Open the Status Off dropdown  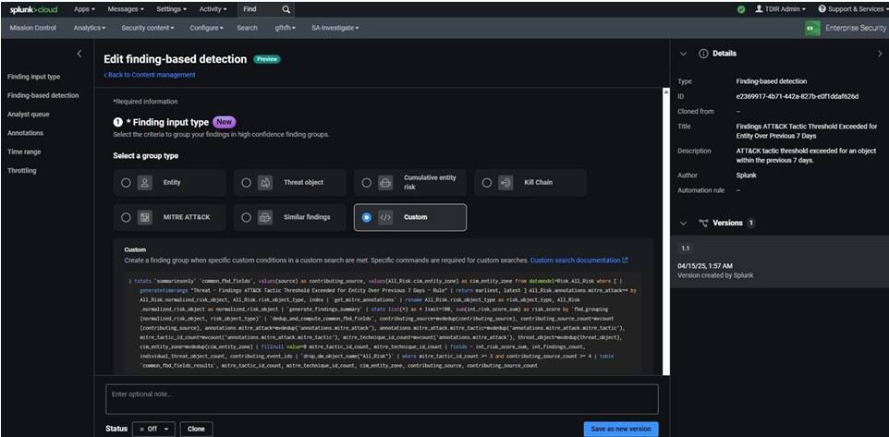pos(153,429)
